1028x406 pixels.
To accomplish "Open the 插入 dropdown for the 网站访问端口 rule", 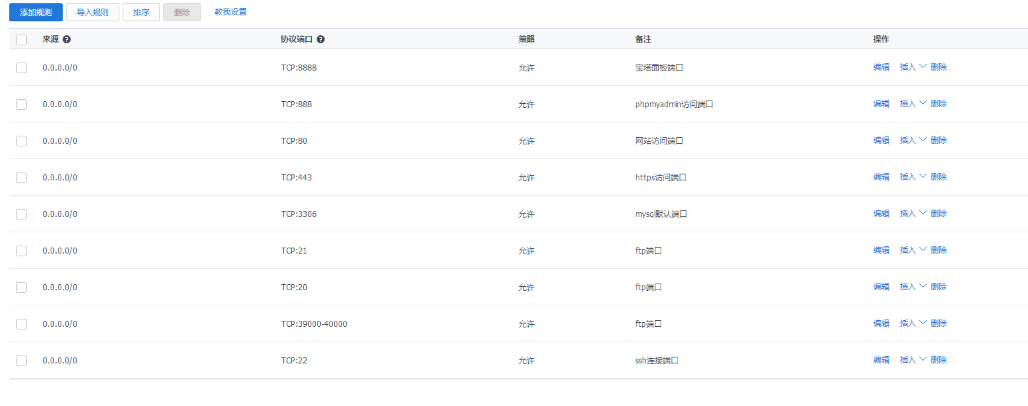I will [x=913, y=140].
